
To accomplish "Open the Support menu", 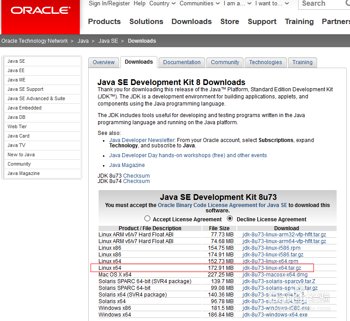I will click(x=262, y=21).
